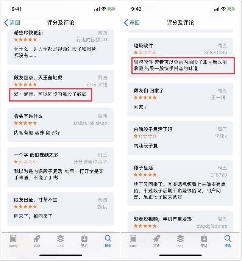This screenshot has height=261, width=242.
Task: Tap the review 看头字是什么
Action: [x=61, y=125]
